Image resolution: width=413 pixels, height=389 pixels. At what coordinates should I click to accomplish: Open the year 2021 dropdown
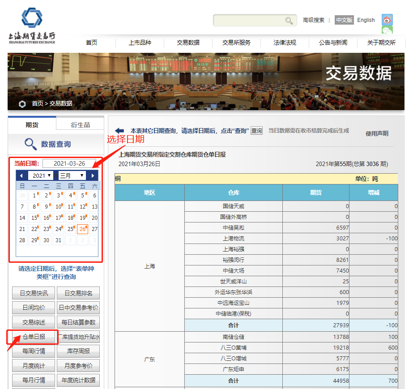(42, 175)
